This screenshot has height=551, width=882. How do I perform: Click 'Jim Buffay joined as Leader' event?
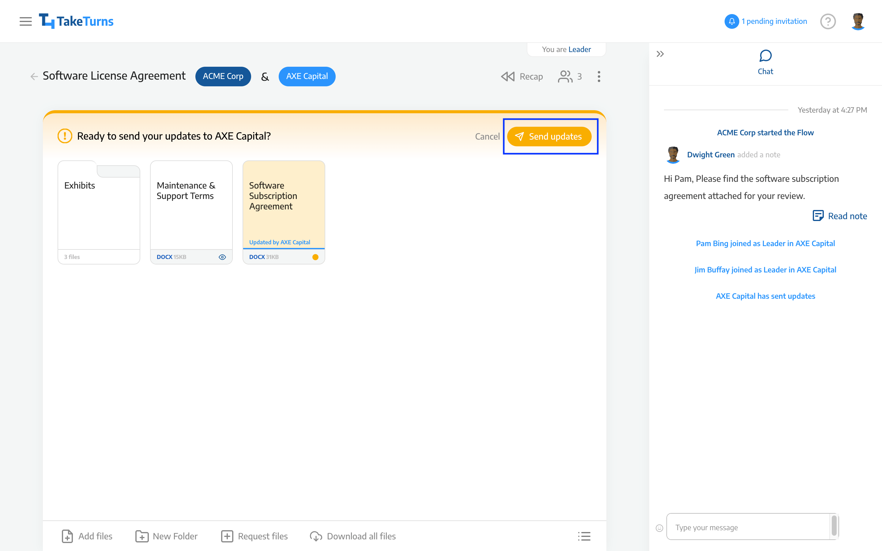tap(765, 270)
